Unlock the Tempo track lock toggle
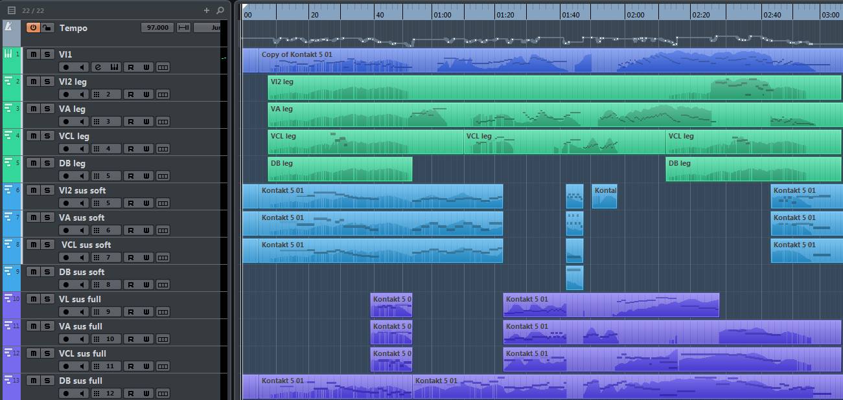 (x=47, y=28)
